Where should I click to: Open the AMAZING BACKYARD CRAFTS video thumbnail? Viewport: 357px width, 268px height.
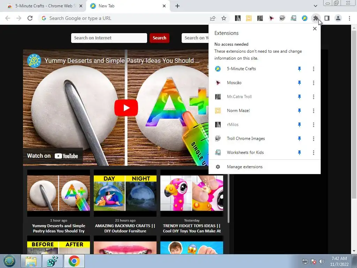pos(125,193)
